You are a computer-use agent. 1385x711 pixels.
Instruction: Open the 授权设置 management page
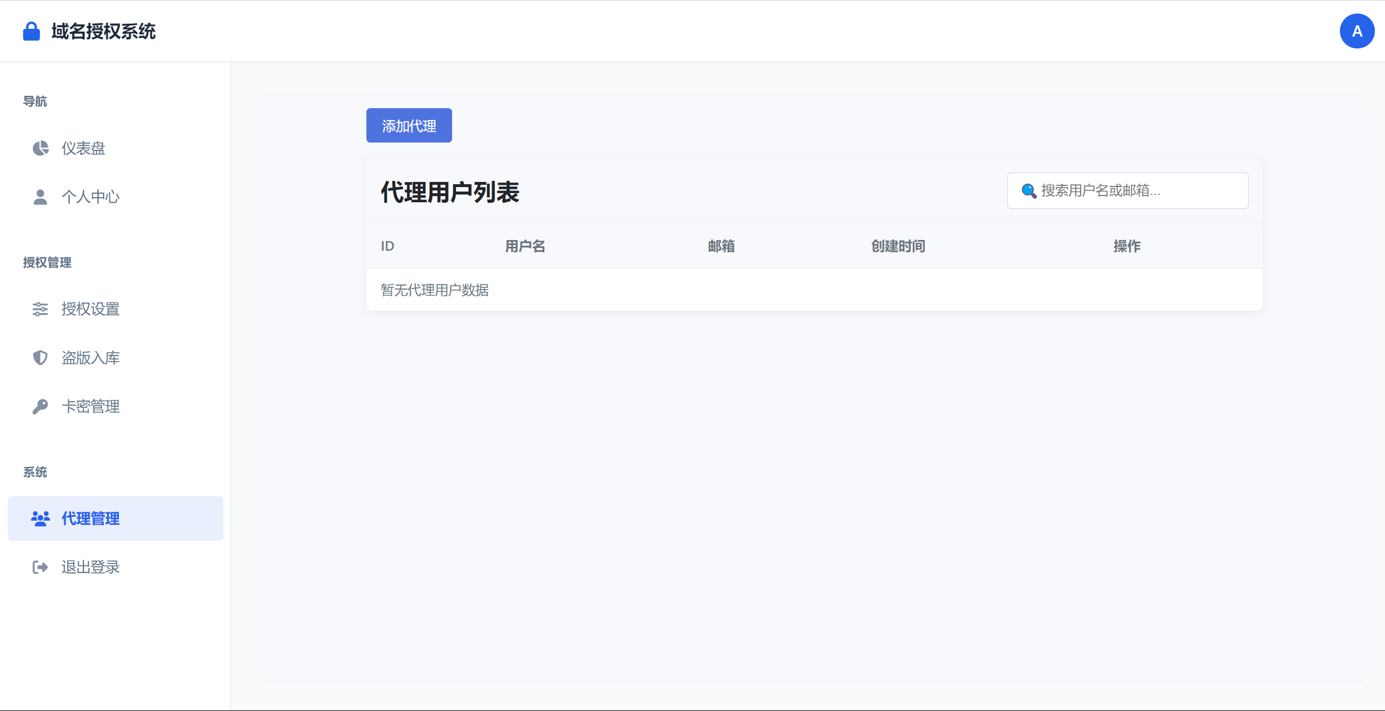click(90, 309)
